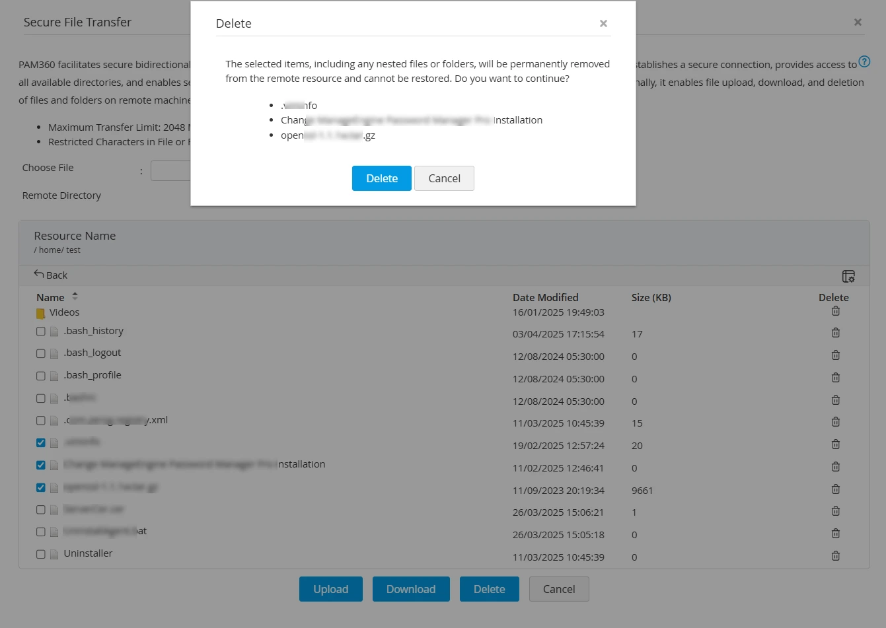Sort by Name column arrow
This screenshot has width=886, height=628.
(x=75, y=297)
